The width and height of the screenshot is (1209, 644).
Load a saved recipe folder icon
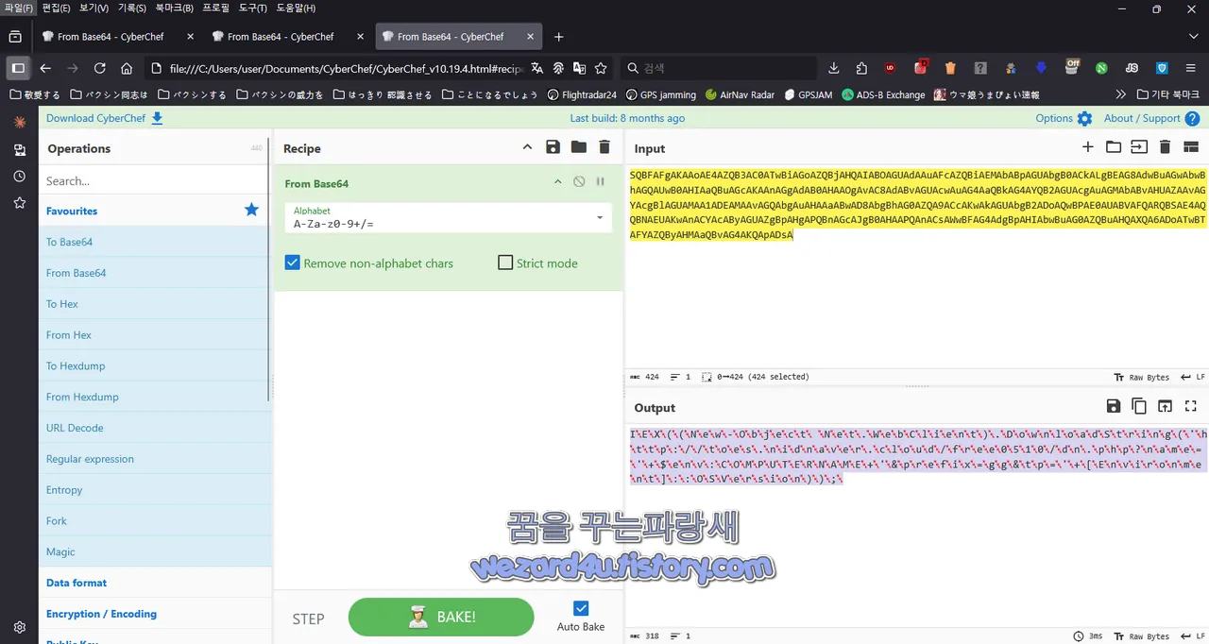point(578,147)
